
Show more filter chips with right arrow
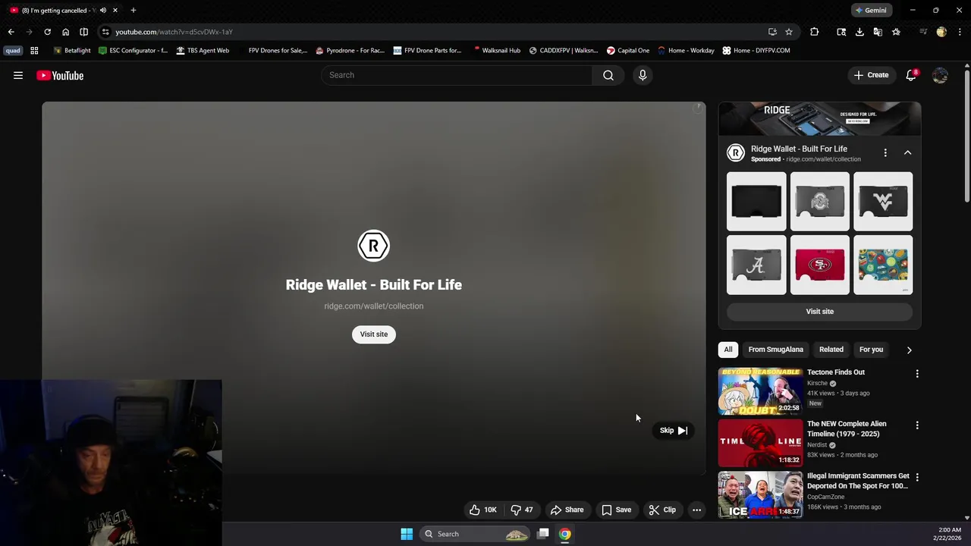pos(909,350)
